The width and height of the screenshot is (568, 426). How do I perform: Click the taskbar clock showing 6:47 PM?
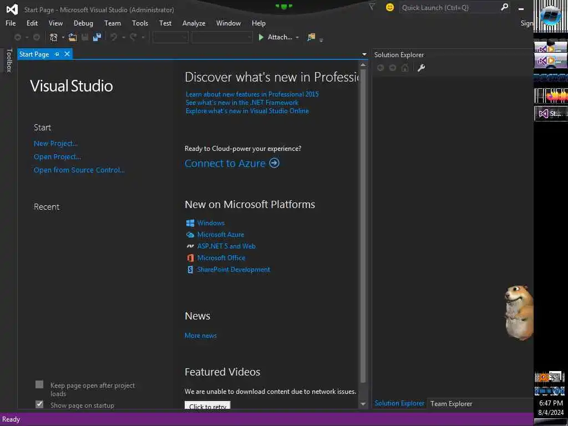coord(551,403)
